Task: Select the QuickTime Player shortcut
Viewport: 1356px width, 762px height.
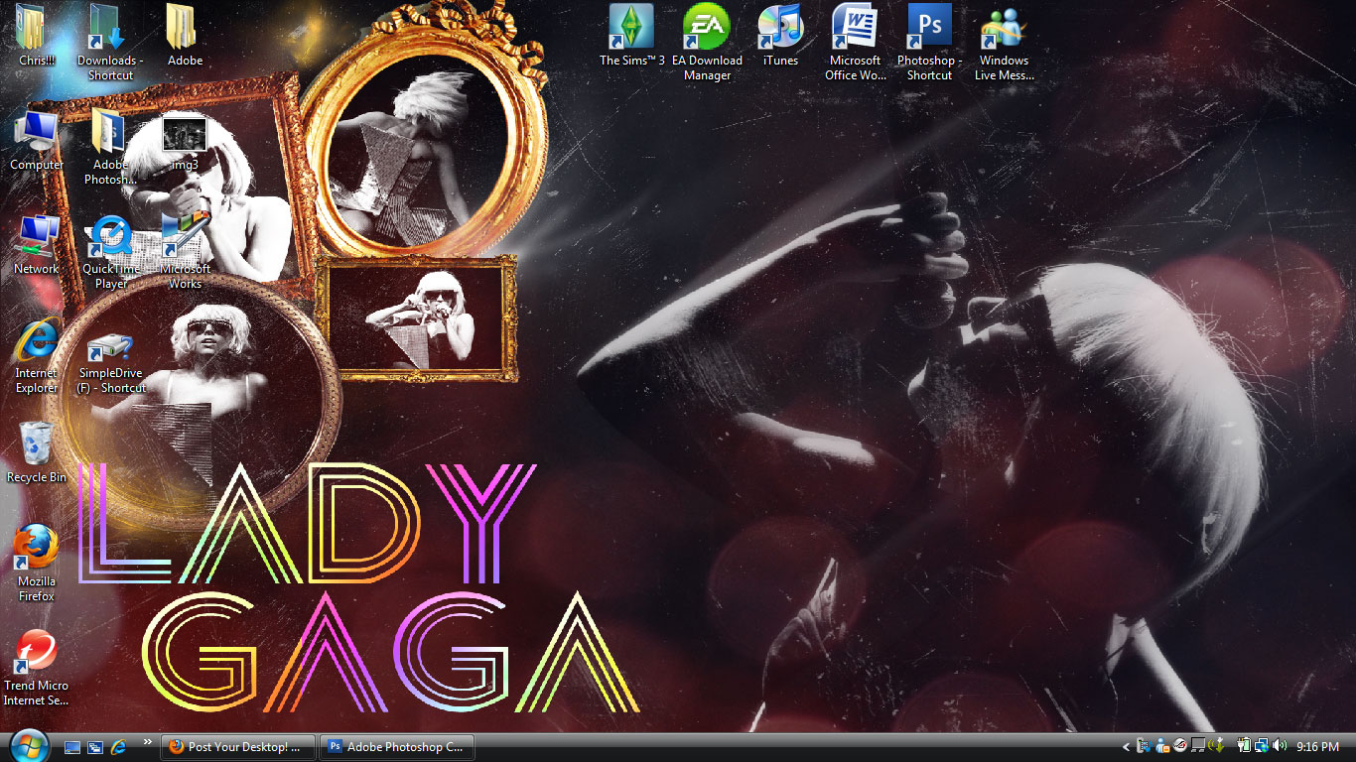Action: [110, 238]
